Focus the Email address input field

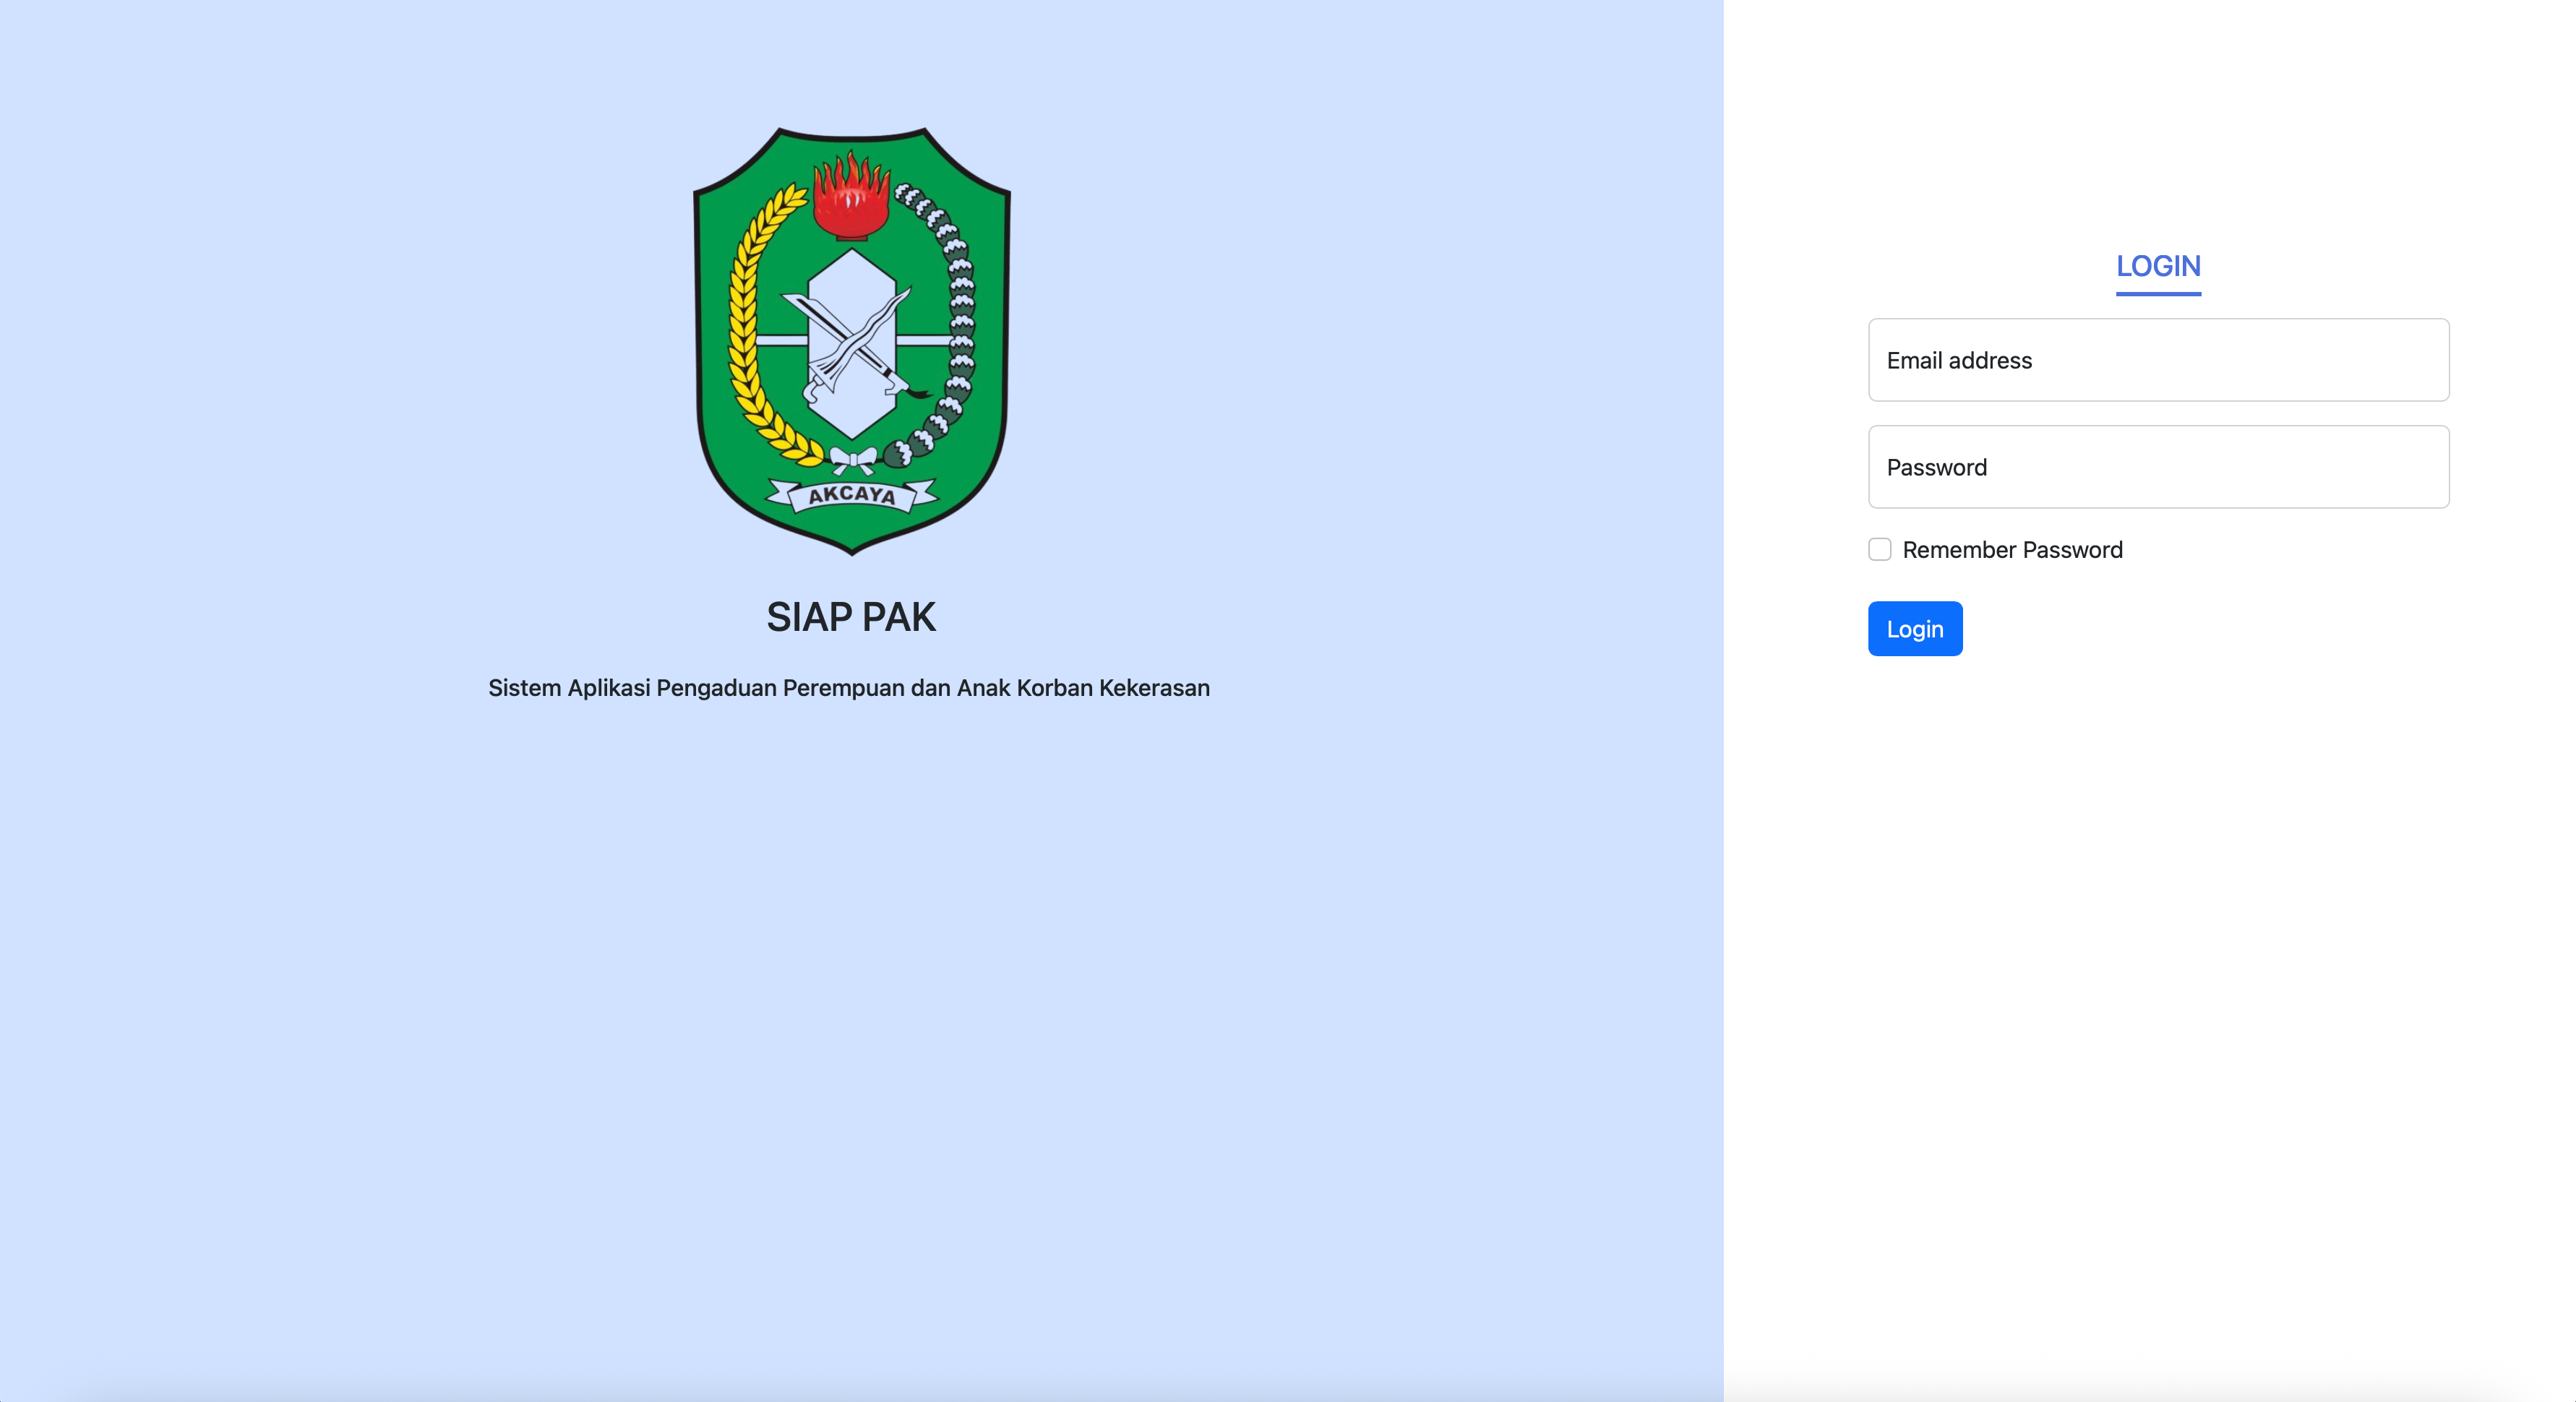point(2158,360)
